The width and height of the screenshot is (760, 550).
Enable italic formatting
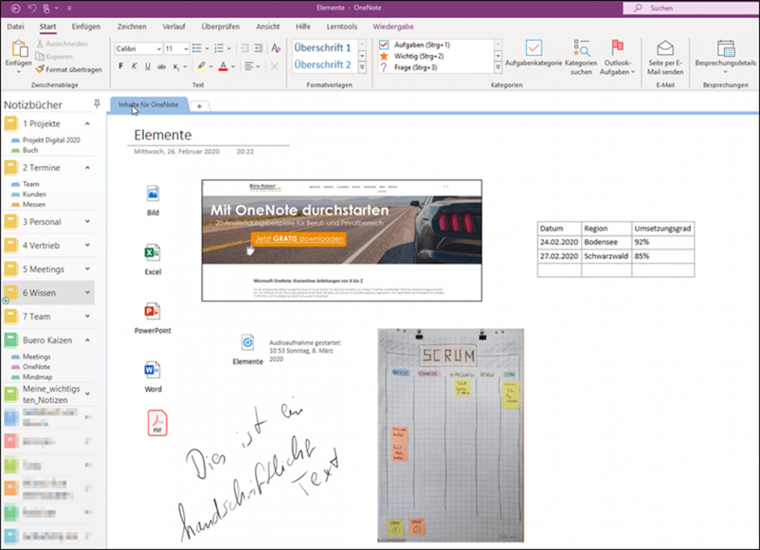tap(134, 65)
